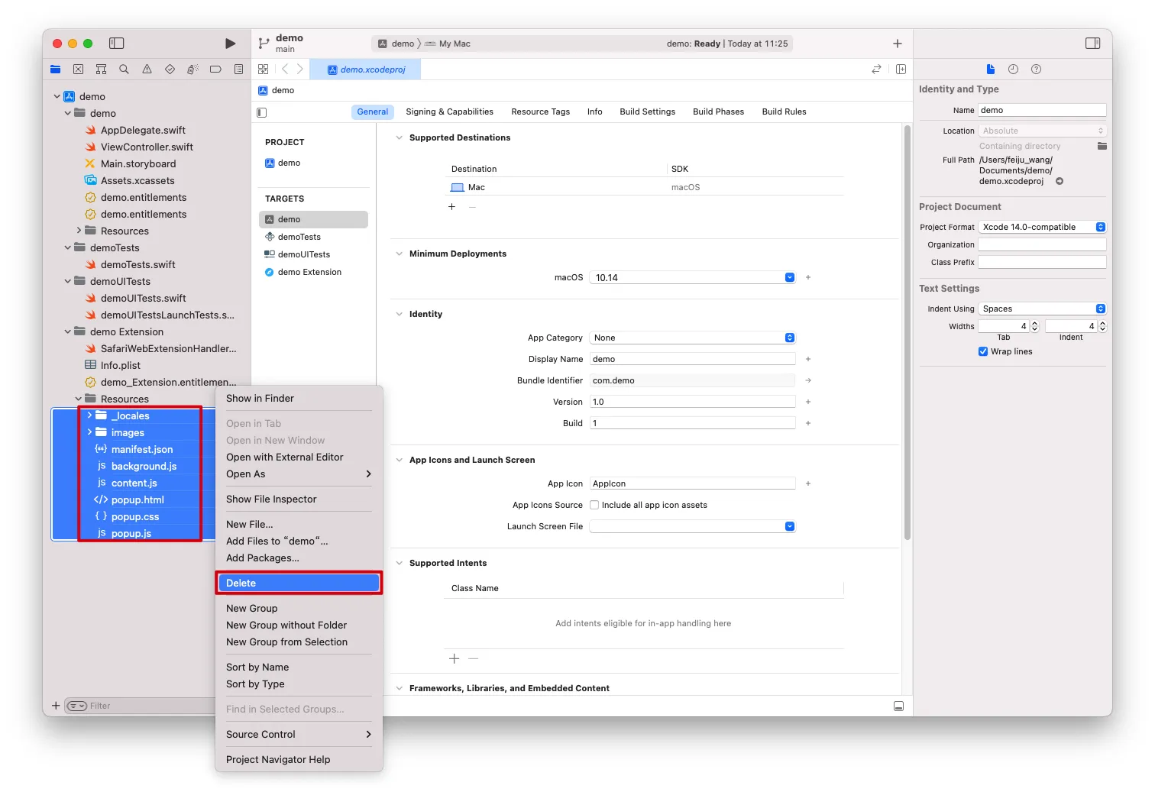Collapse the demoTests group
1155x792 pixels.
(x=68, y=247)
